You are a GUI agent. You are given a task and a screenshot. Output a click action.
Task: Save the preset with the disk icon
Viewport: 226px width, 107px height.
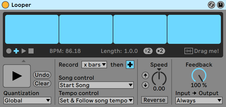(220, 5)
